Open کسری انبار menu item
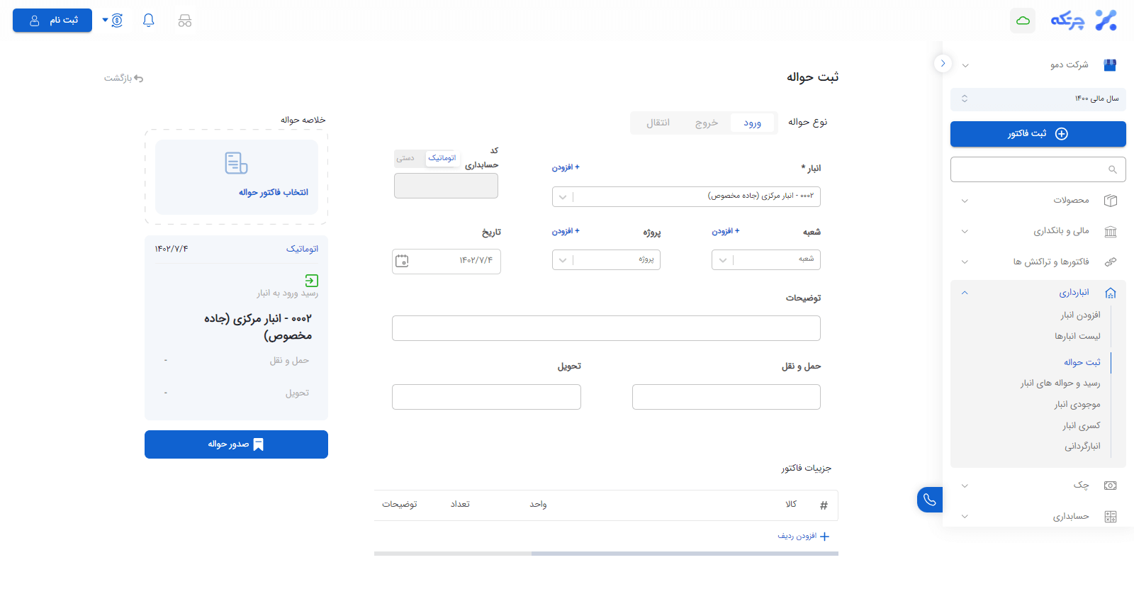This screenshot has height=594, width=1134. tap(1082, 426)
